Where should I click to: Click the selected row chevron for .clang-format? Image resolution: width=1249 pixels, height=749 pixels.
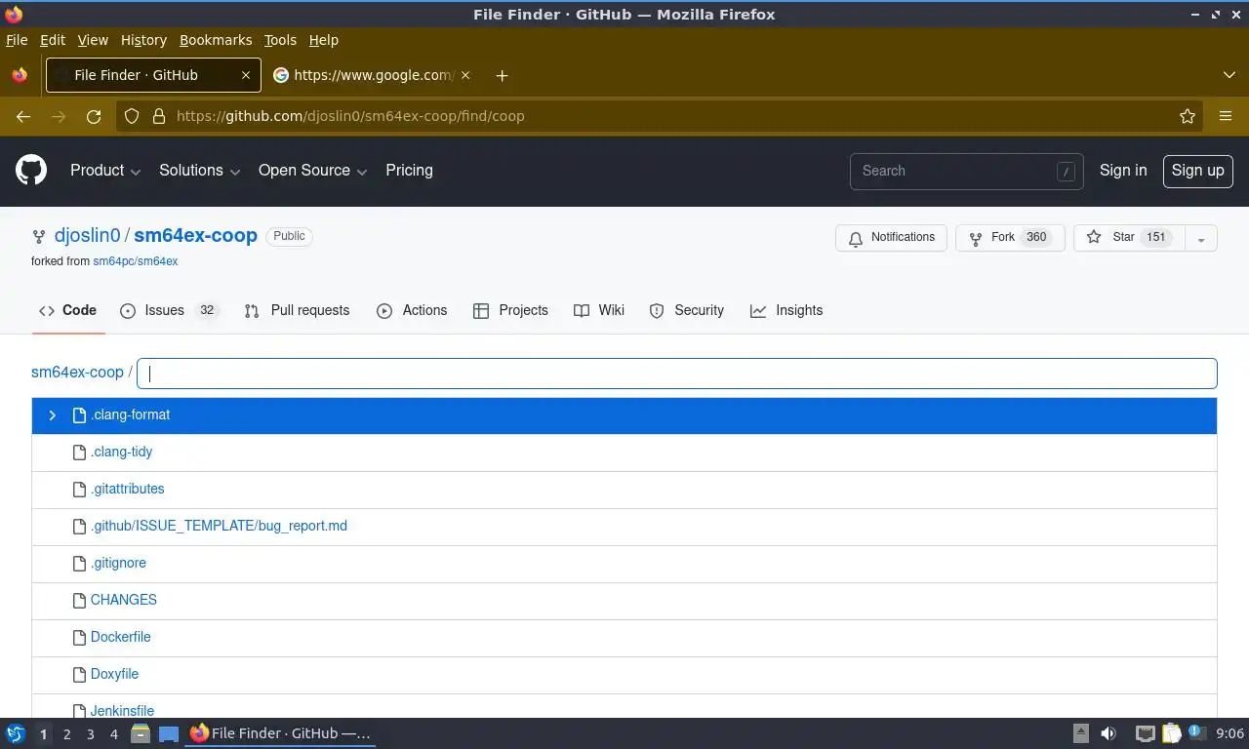pyautogui.click(x=53, y=415)
